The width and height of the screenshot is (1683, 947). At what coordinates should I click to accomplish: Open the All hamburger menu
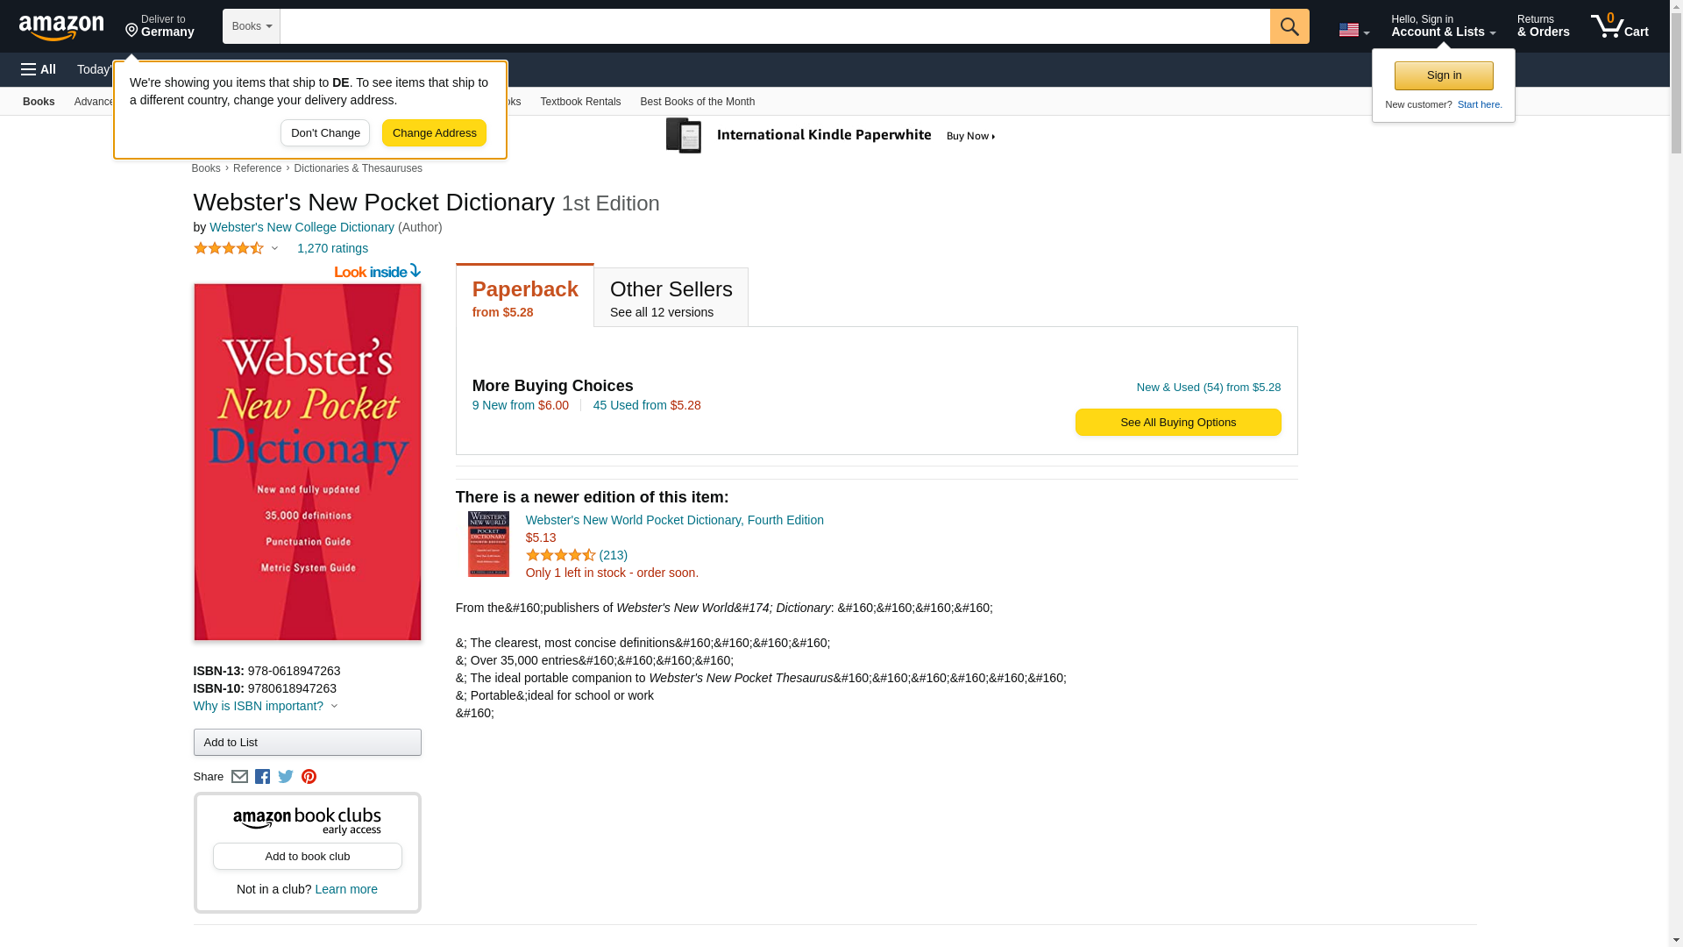(39, 69)
